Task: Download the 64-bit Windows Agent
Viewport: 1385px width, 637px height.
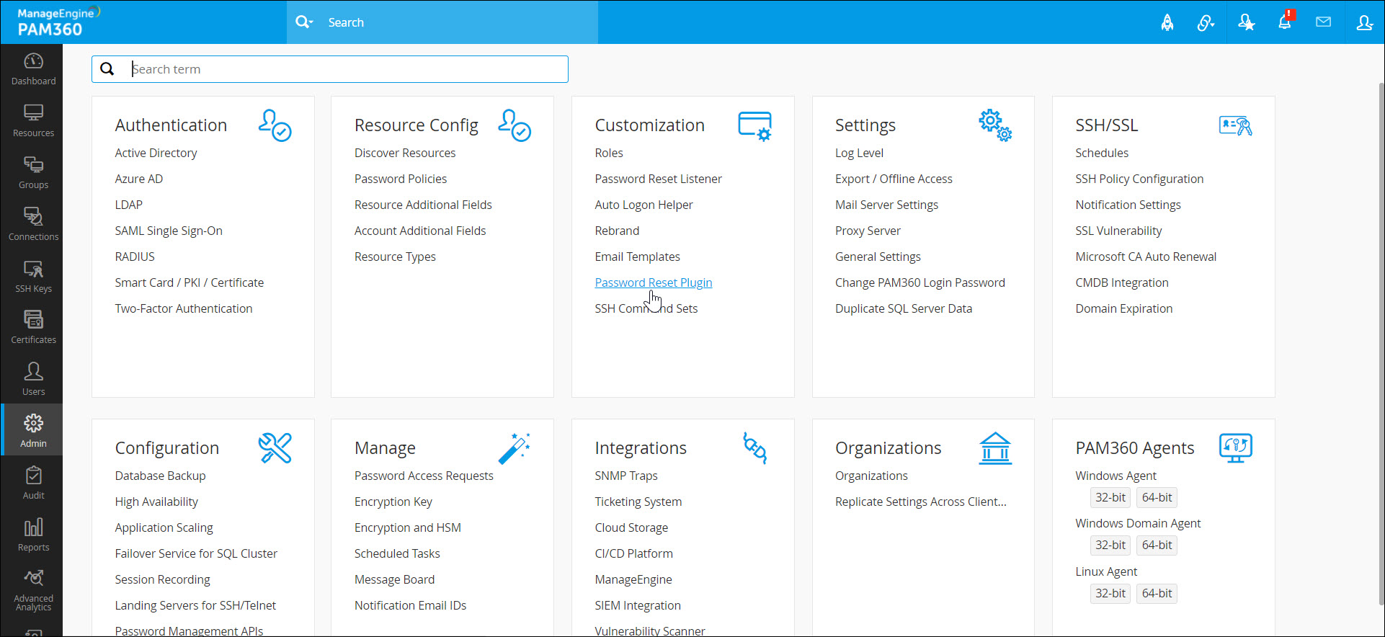Action: pyautogui.click(x=1157, y=497)
